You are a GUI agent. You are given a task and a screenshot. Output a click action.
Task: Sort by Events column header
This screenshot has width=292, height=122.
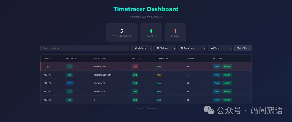pos(192,58)
